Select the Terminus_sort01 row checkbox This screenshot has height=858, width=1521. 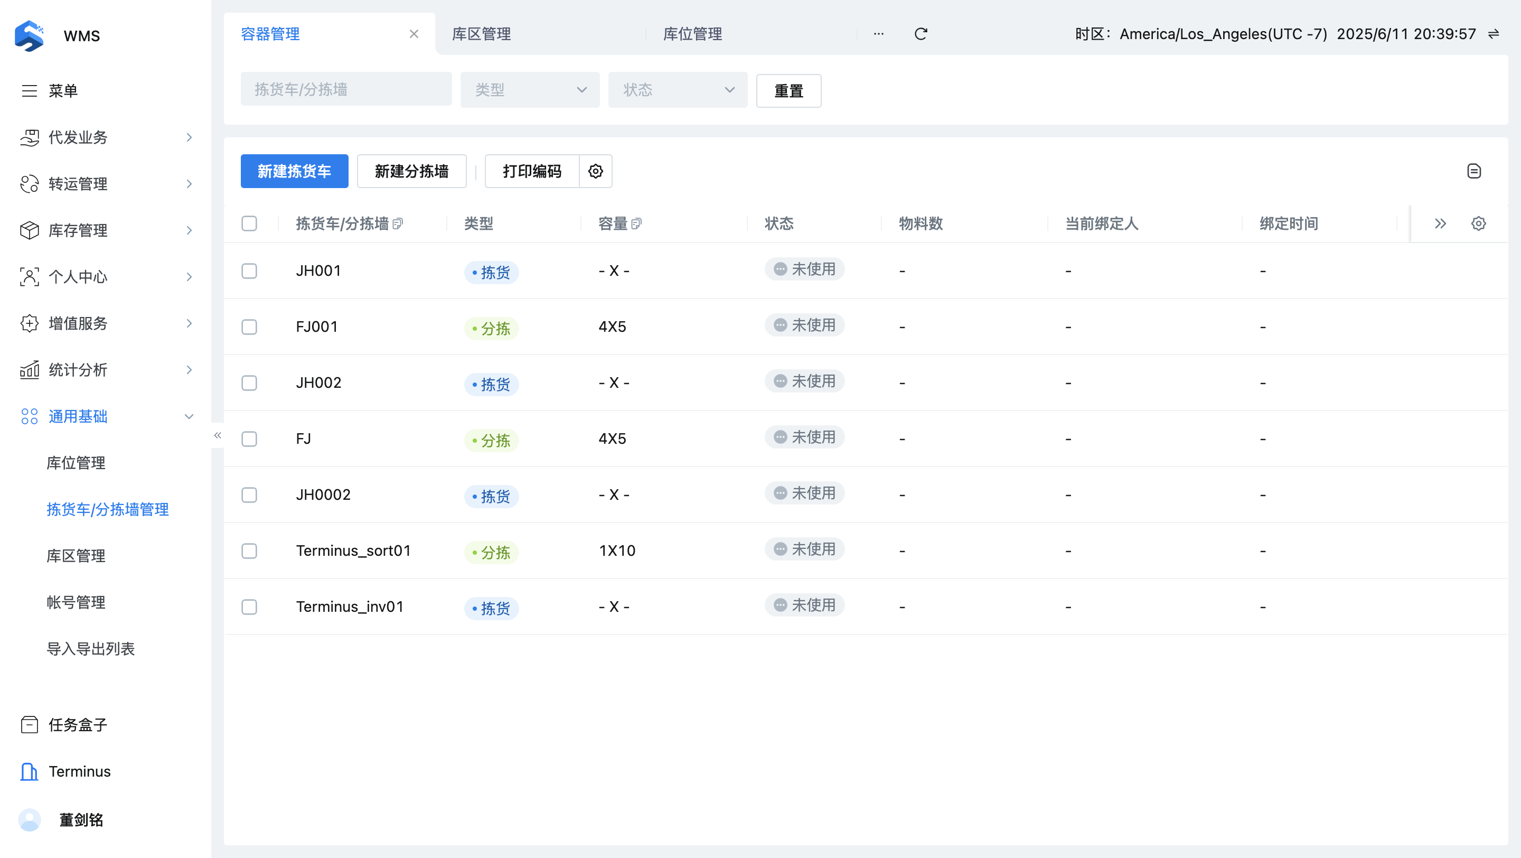[x=249, y=551]
